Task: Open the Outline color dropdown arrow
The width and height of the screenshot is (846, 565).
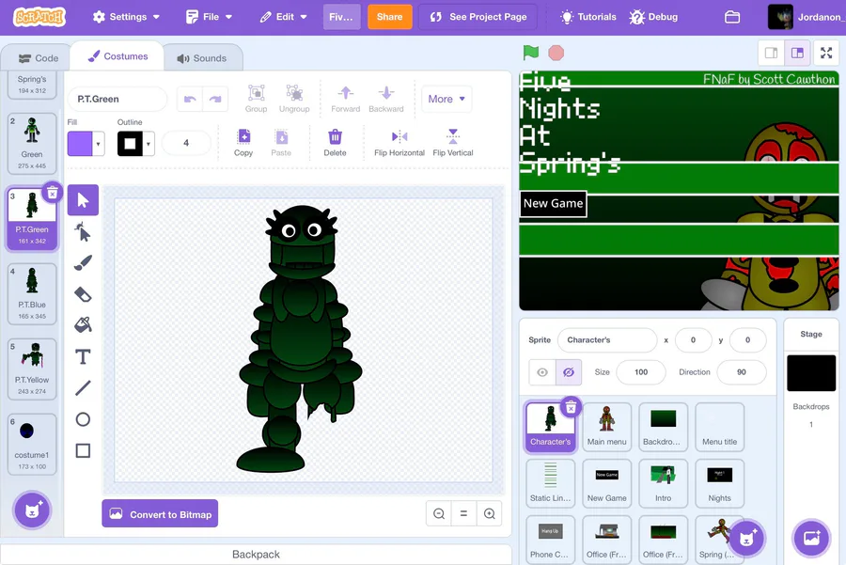Action: 149,144
